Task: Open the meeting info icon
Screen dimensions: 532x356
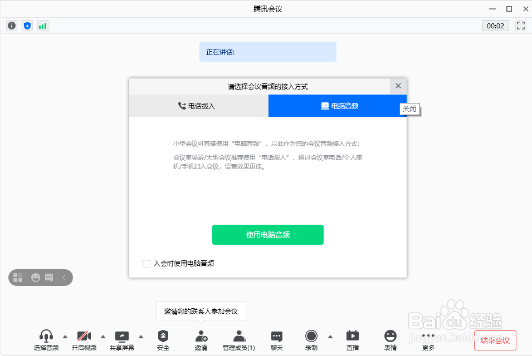Action: [x=12, y=26]
